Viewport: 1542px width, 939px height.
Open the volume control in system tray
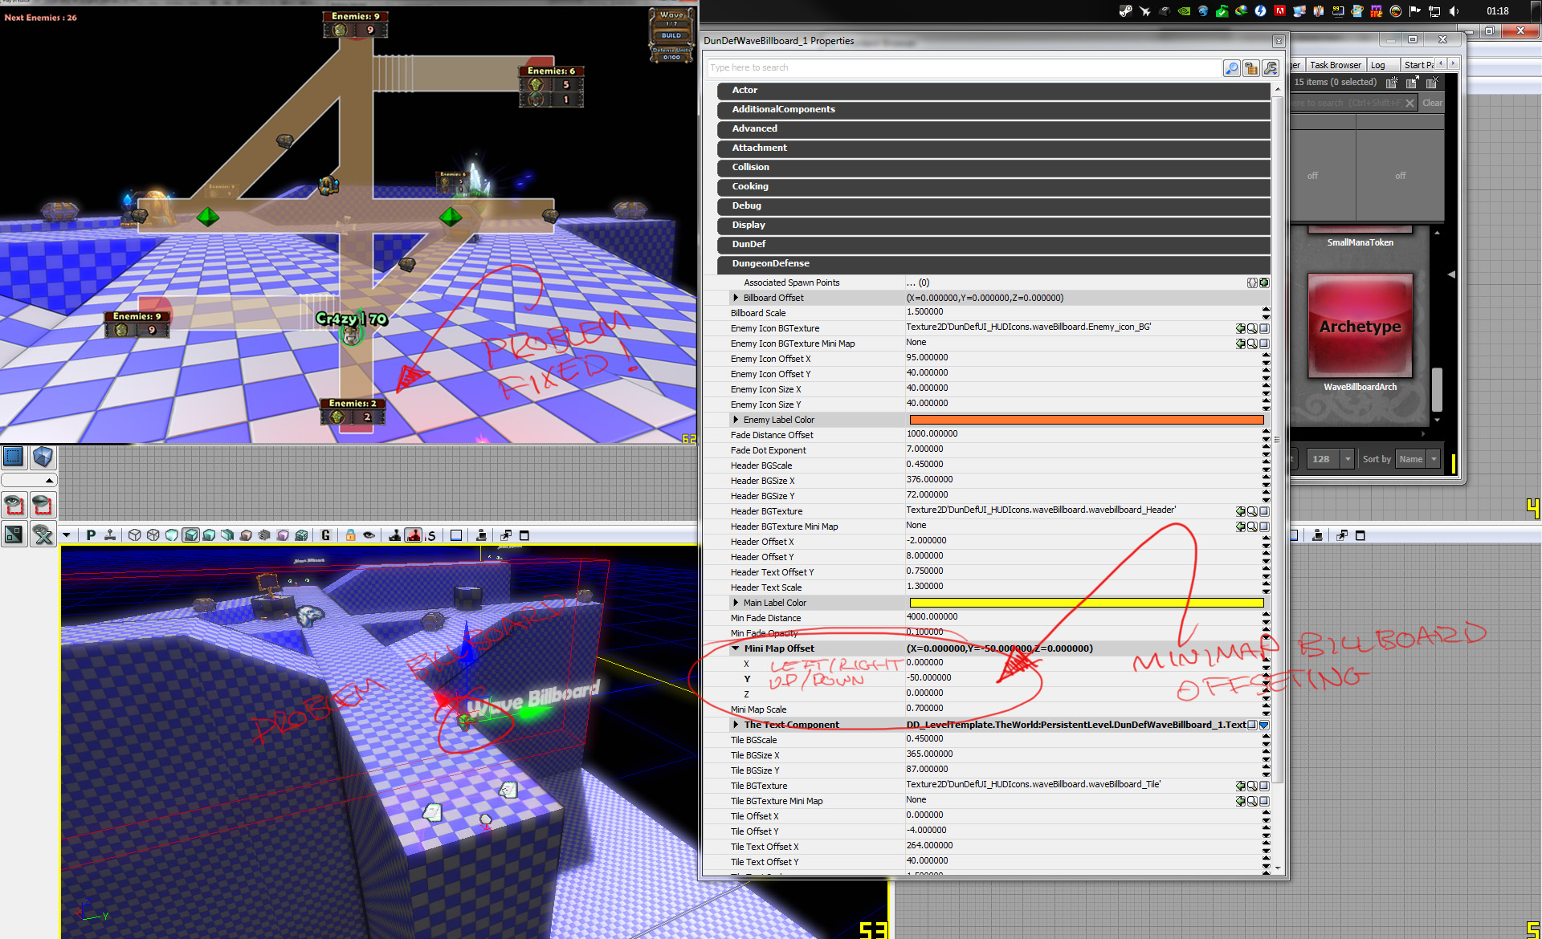coord(1454,11)
